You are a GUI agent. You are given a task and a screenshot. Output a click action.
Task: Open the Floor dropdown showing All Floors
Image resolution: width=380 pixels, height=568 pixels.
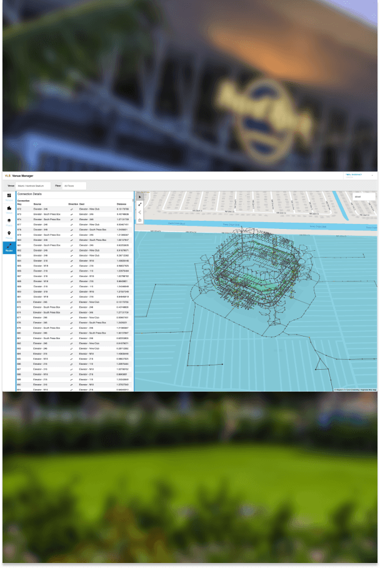(74, 186)
